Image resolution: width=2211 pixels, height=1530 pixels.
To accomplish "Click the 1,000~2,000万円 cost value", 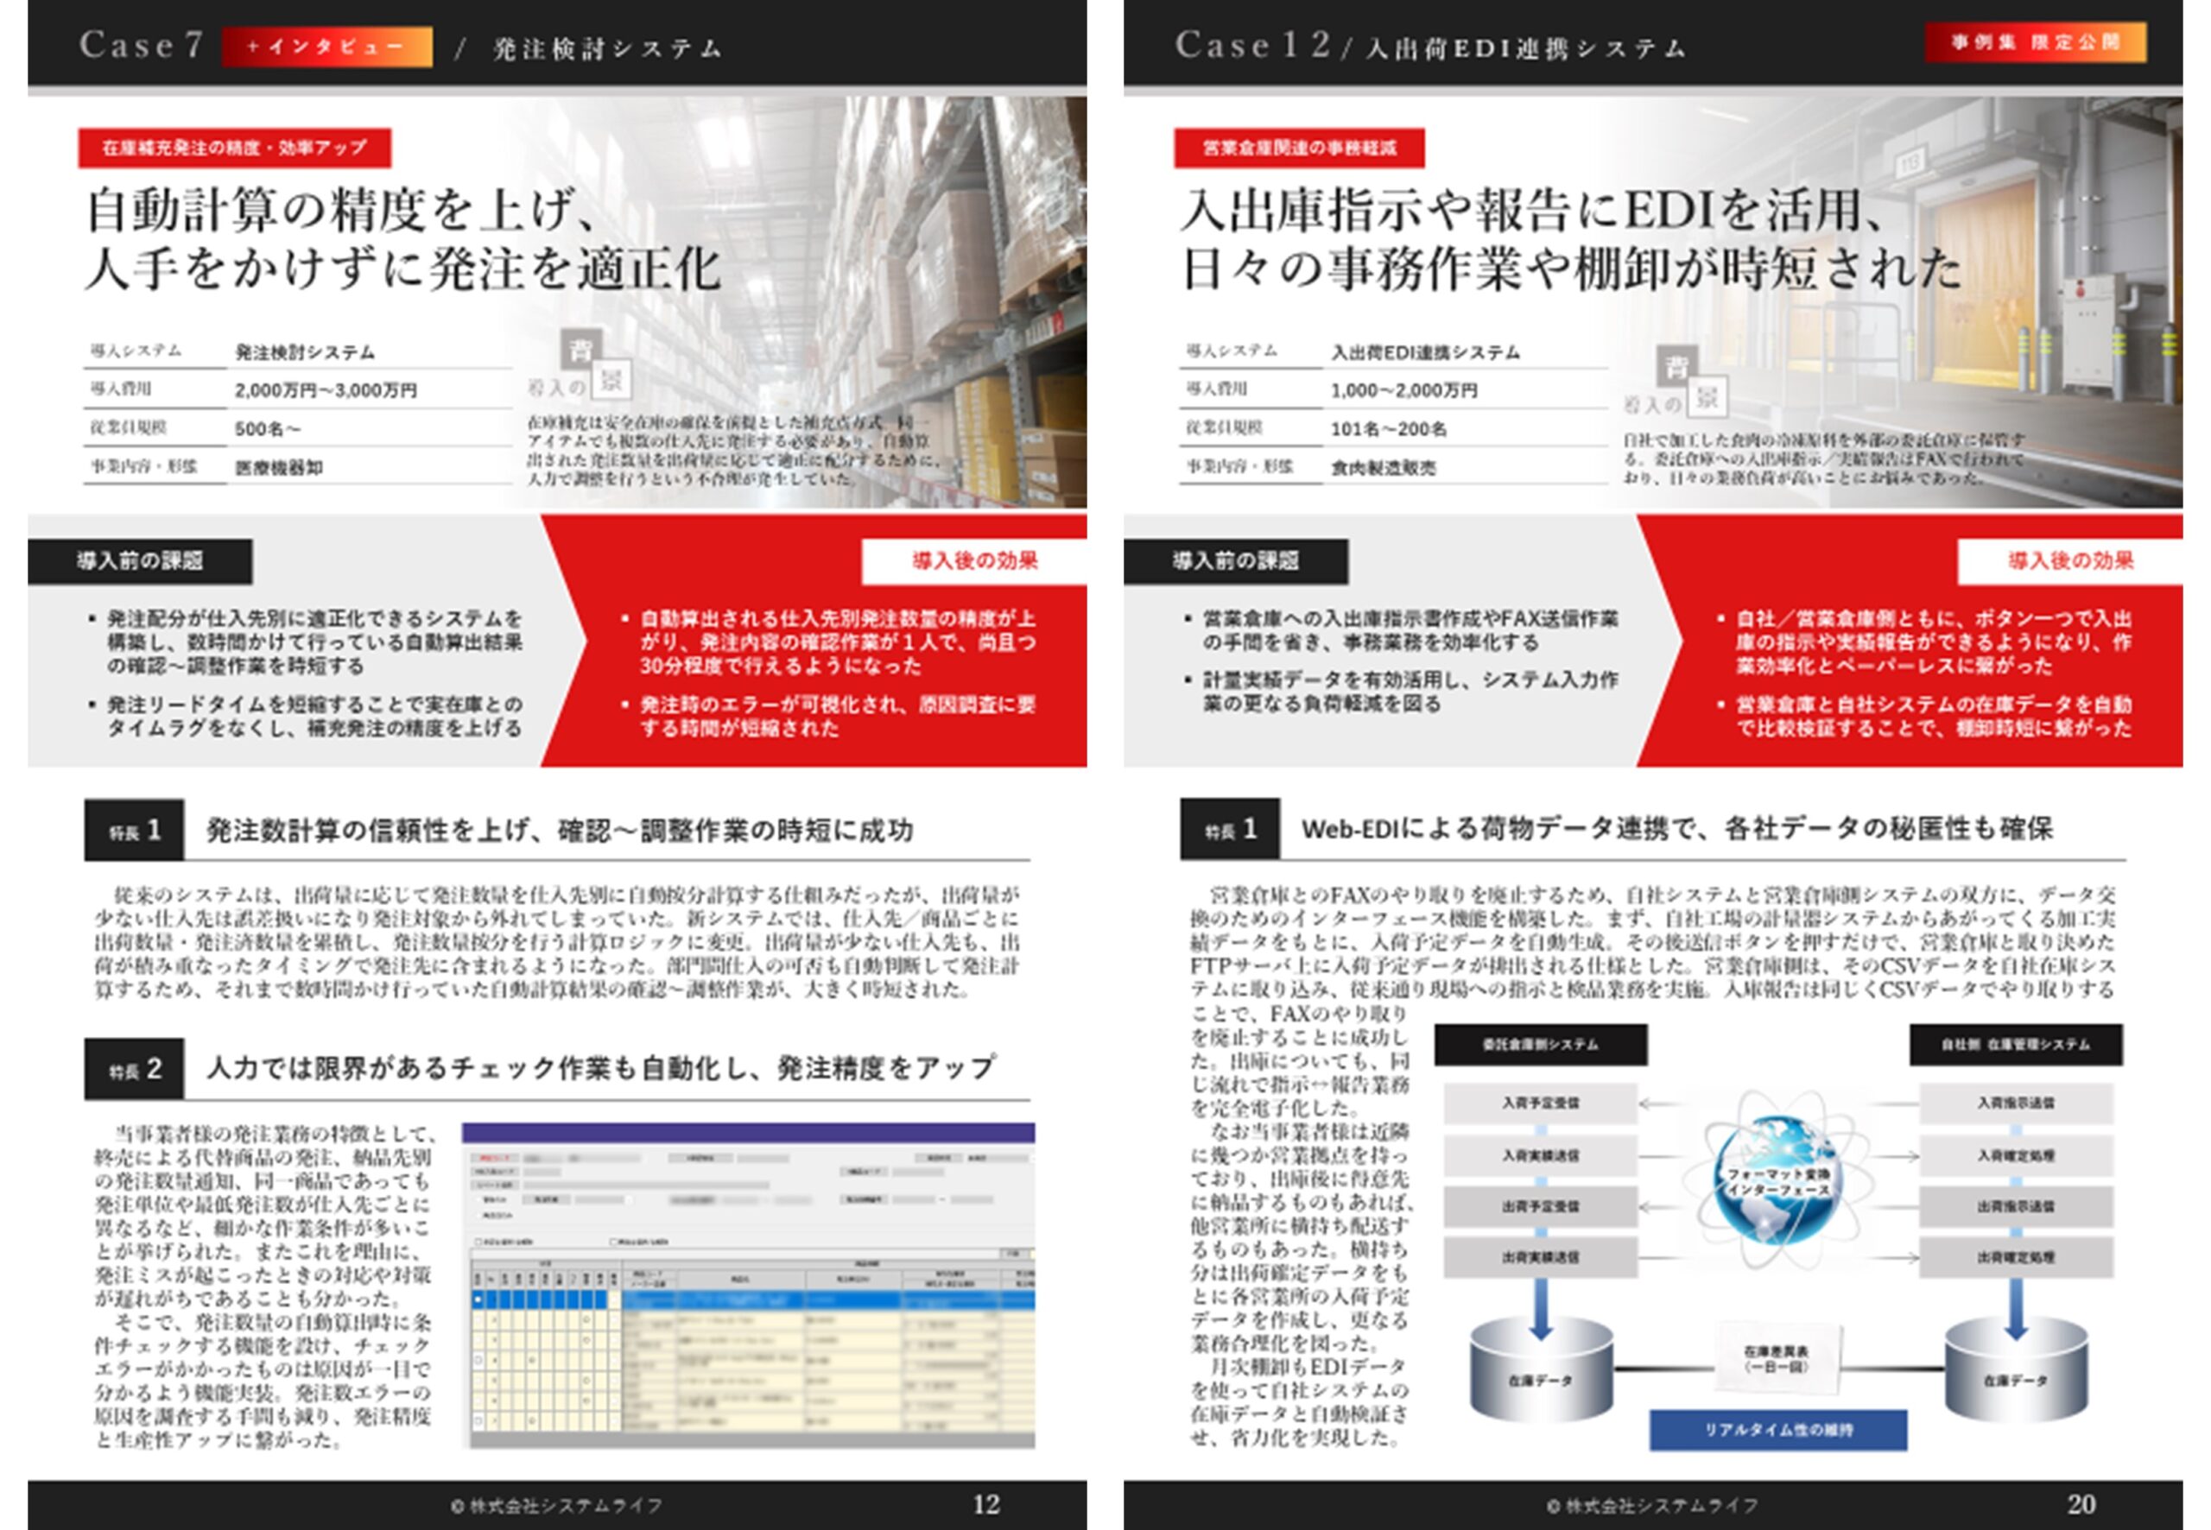I will pos(1403,390).
